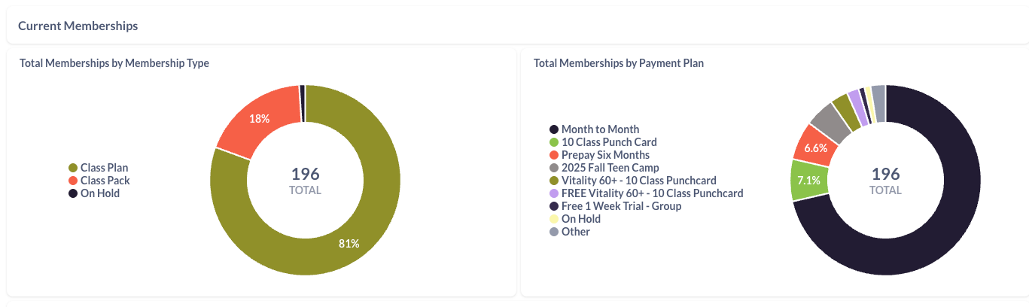Open Total Memberships by Membership Type title
The width and height of the screenshot is (1029, 307).
114,63
